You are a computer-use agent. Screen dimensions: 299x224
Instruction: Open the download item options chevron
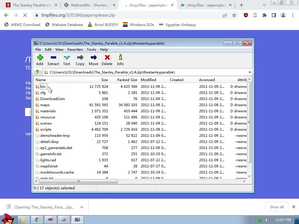coord(82,207)
